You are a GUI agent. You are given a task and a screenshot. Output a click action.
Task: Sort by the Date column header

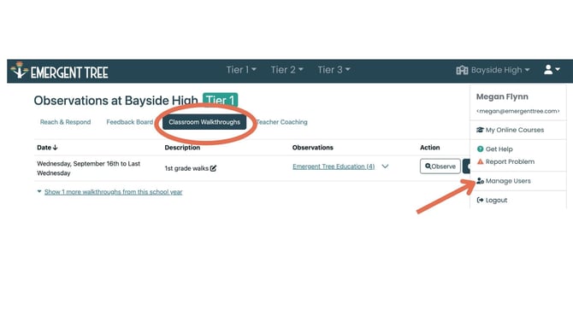48,148
